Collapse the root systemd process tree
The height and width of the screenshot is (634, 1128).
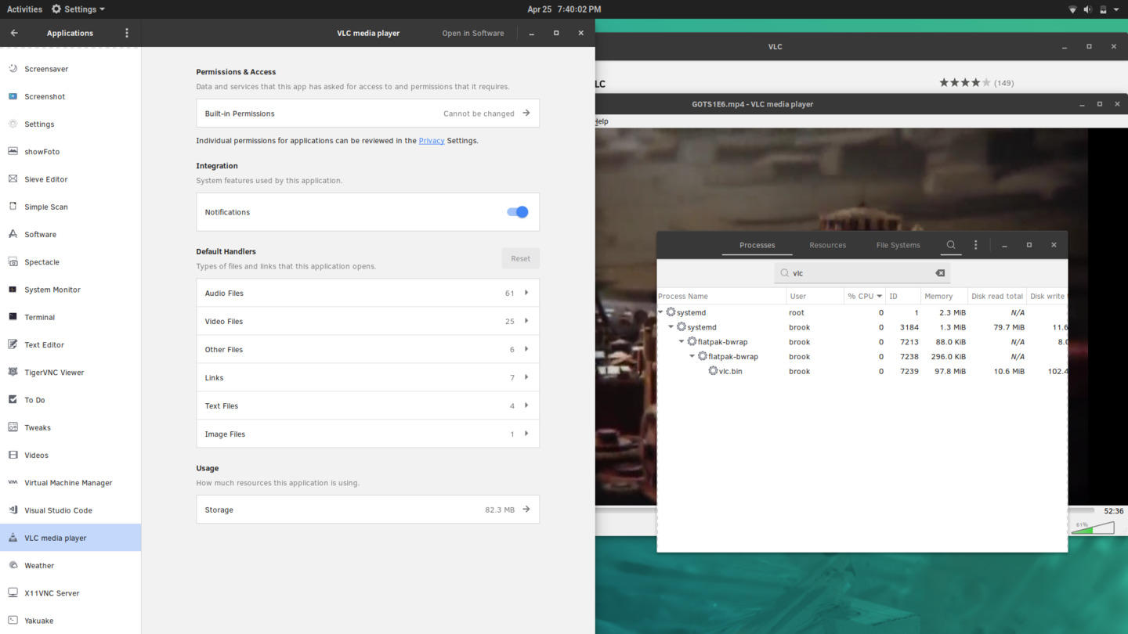[x=661, y=312]
